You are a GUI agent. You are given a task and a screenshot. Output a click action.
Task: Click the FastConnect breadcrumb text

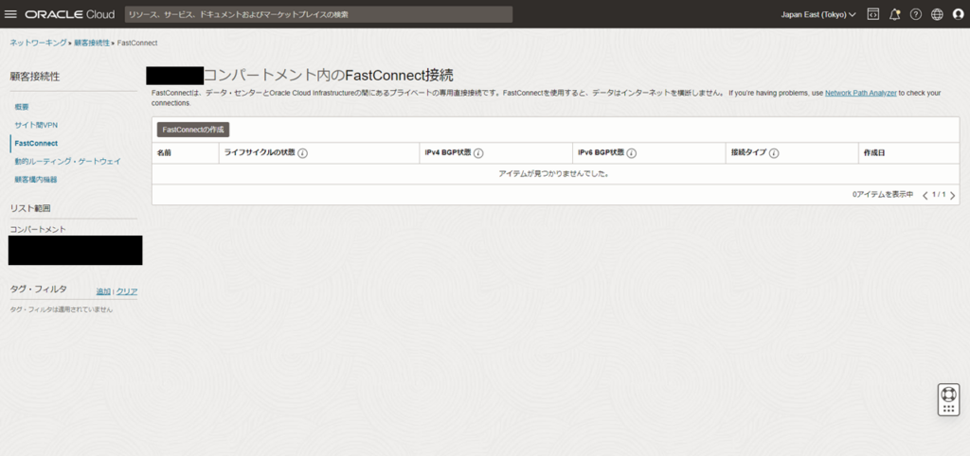(x=137, y=43)
